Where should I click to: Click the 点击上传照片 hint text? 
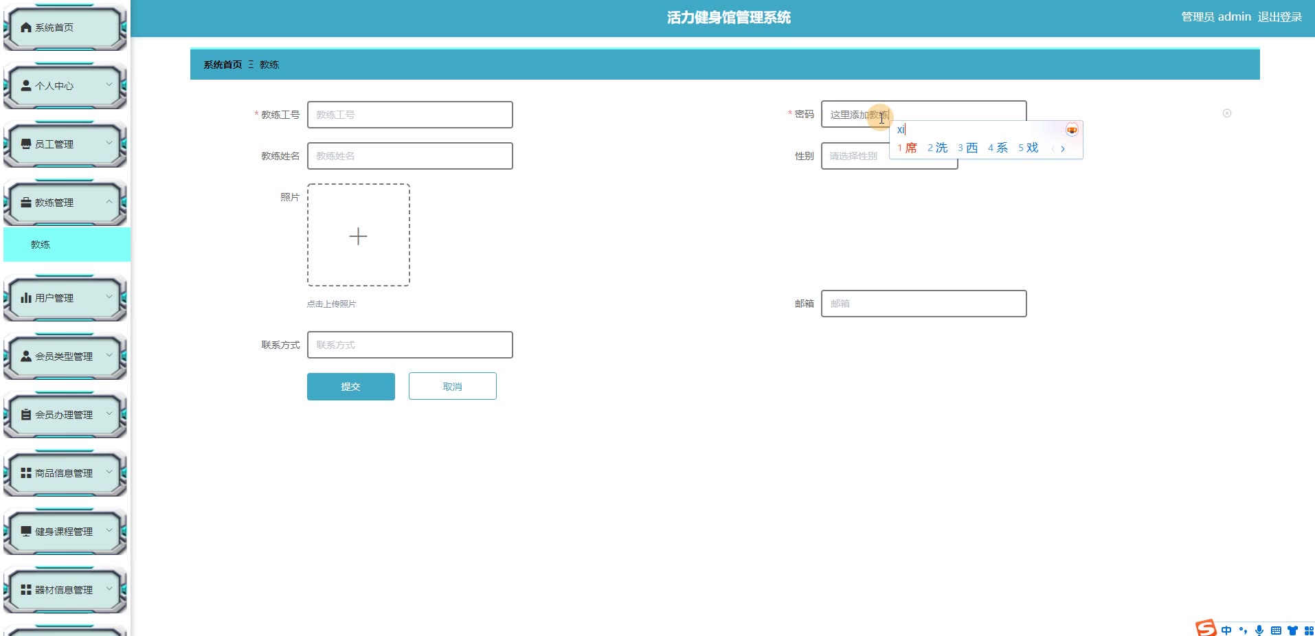point(332,304)
